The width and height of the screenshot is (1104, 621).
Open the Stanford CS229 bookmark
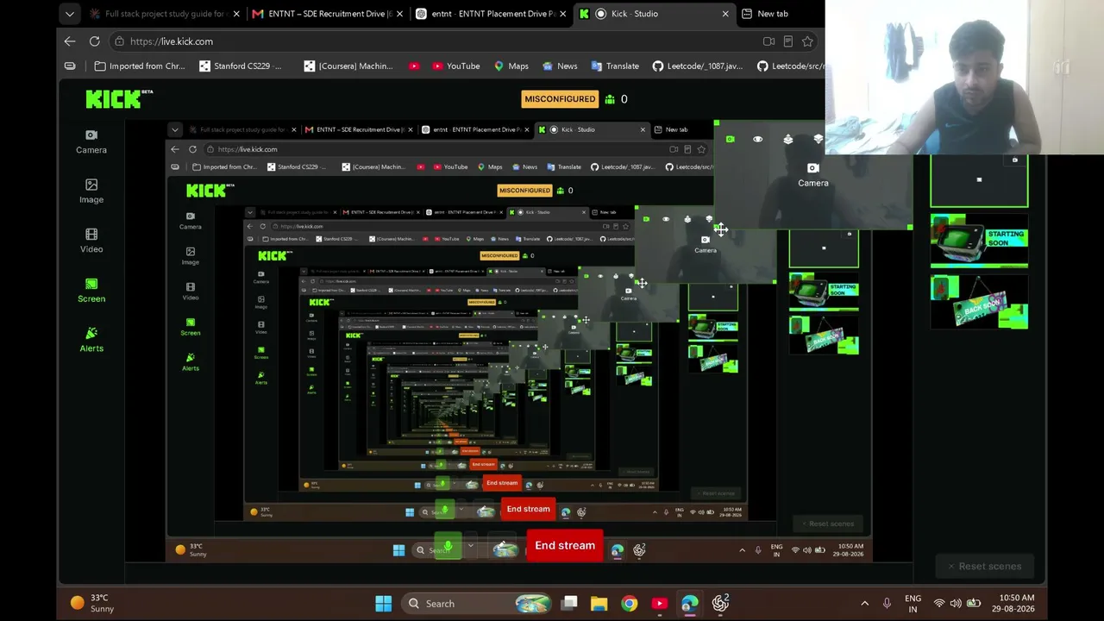pos(241,66)
